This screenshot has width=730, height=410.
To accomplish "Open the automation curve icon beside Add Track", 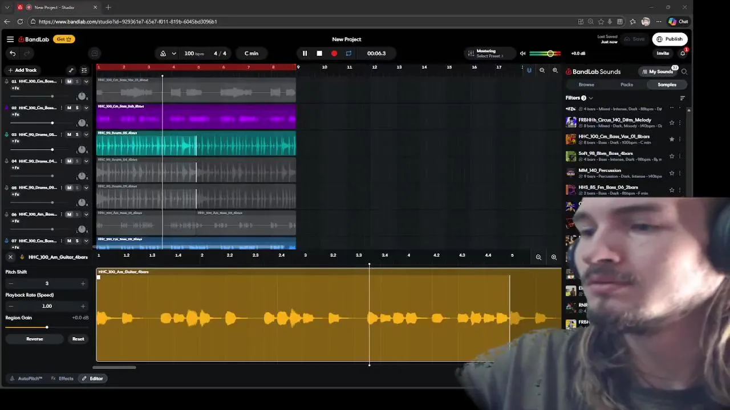I will point(71,70).
